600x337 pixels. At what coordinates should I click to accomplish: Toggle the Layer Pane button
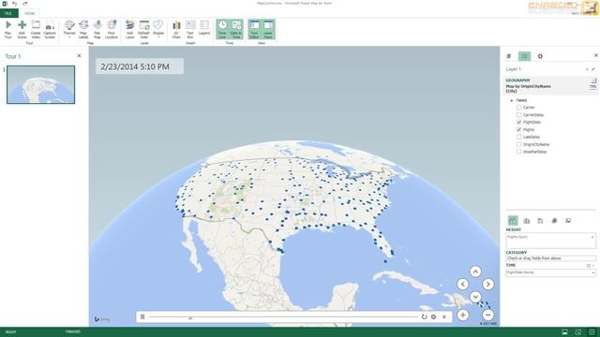pos(268,29)
